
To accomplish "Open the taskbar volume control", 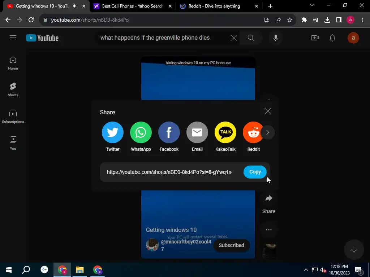I will pyautogui.click(x=323, y=270).
